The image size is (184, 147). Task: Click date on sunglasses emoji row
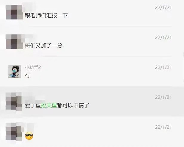pyautogui.click(x=163, y=127)
